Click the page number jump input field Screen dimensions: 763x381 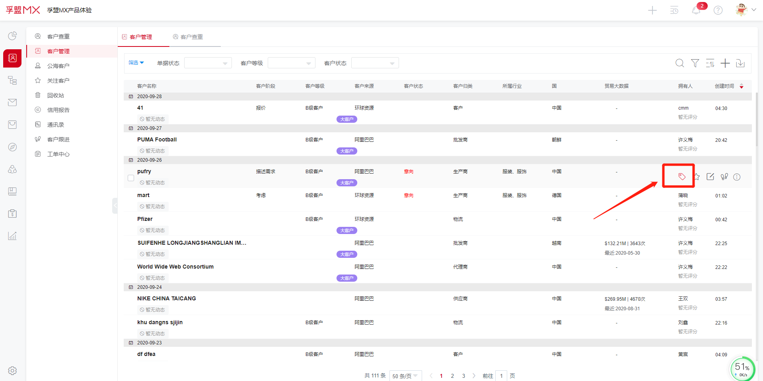pos(501,376)
